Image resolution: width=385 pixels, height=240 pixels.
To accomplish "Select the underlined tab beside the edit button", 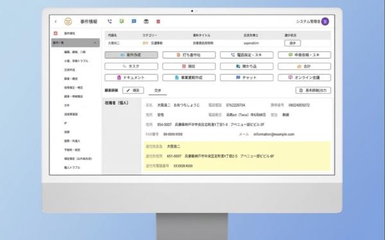I will pyautogui.click(x=158, y=90).
